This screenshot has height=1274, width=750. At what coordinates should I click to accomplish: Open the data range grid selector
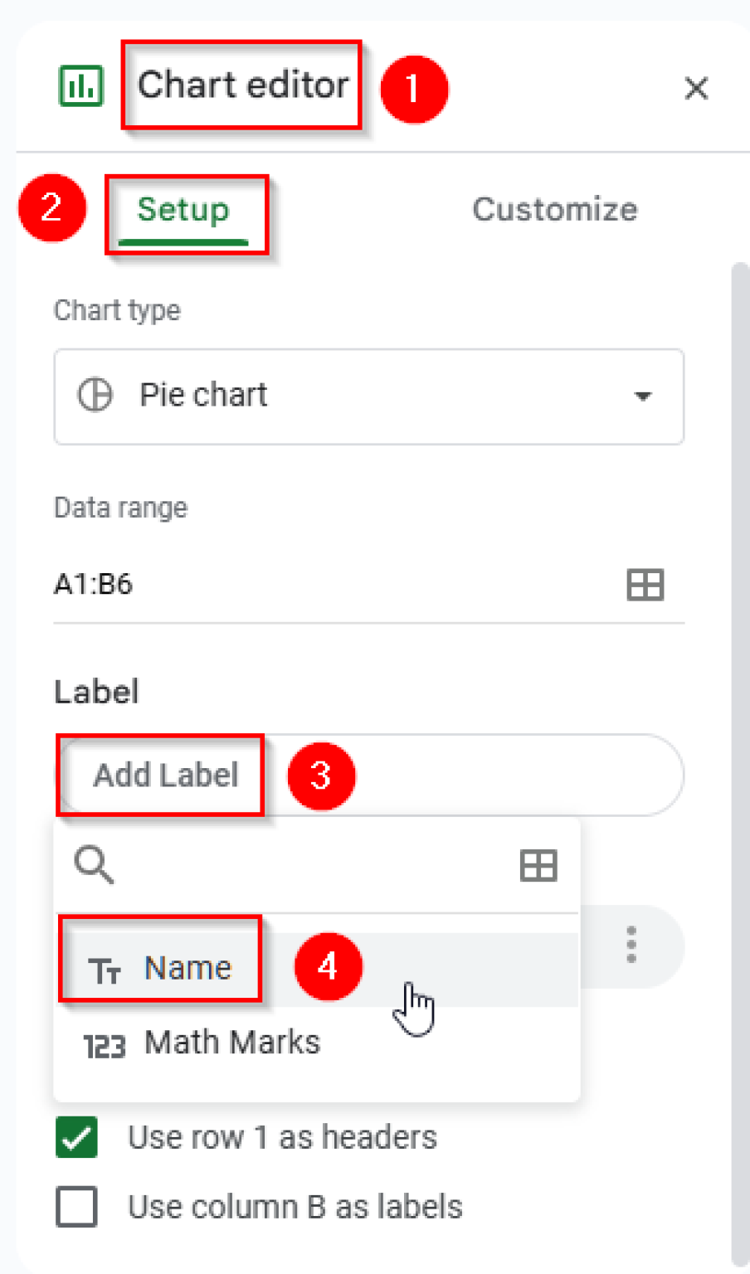pyautogui.click(x=645, y=585)
